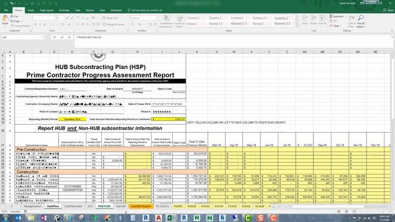Switch to the Data tab
This screenshot has height=222, width=395.
[78, 10]
